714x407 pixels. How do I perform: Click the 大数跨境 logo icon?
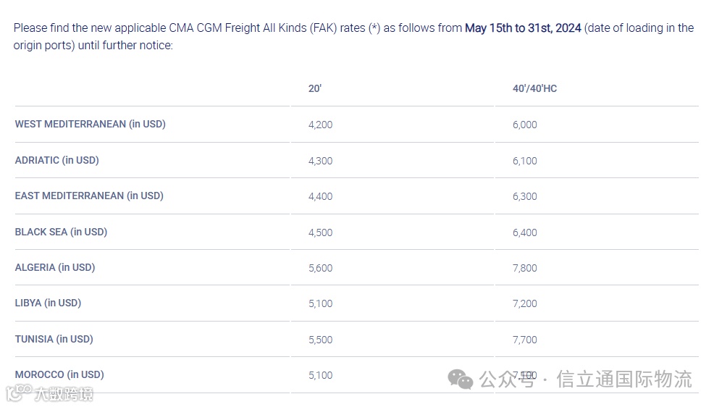click(x=18, y=393)
